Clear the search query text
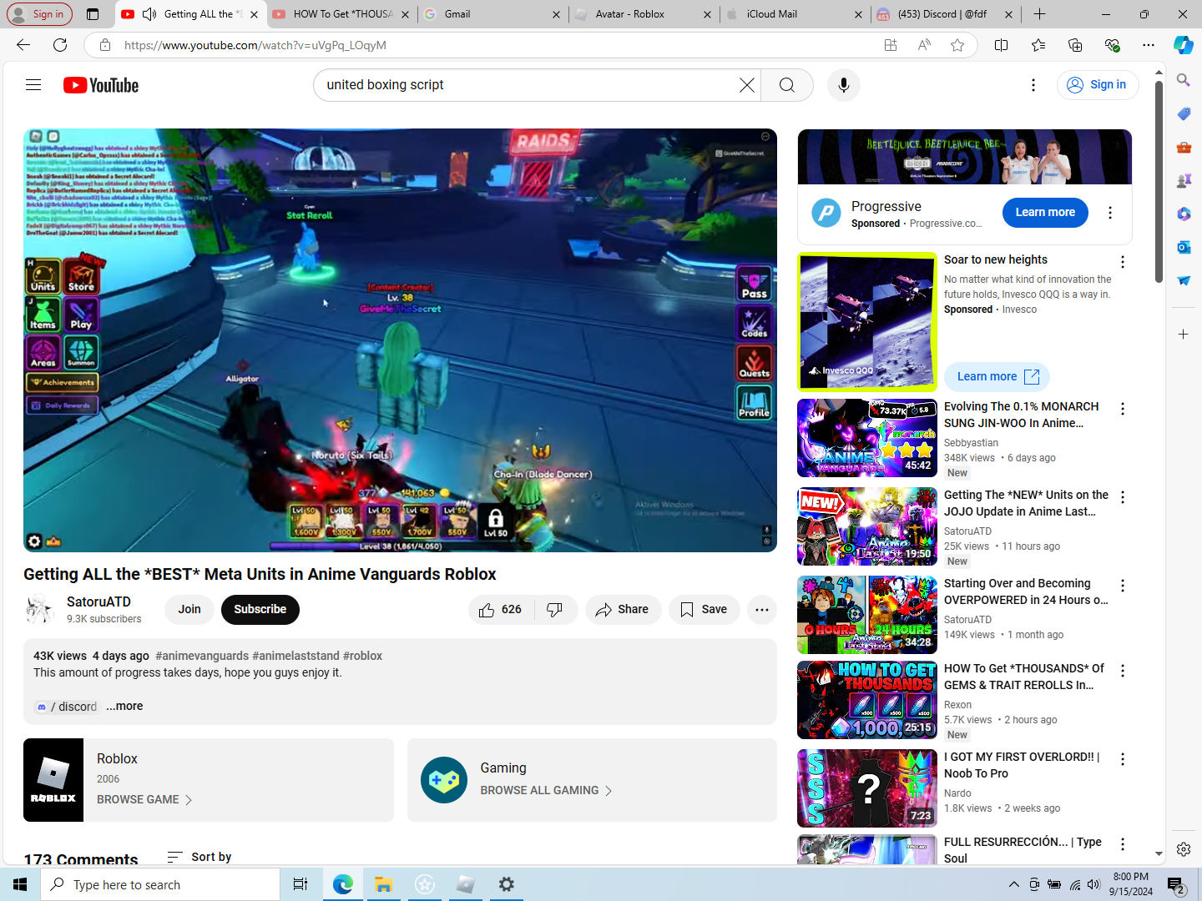 pyautogui.click(x=746, y=85)
